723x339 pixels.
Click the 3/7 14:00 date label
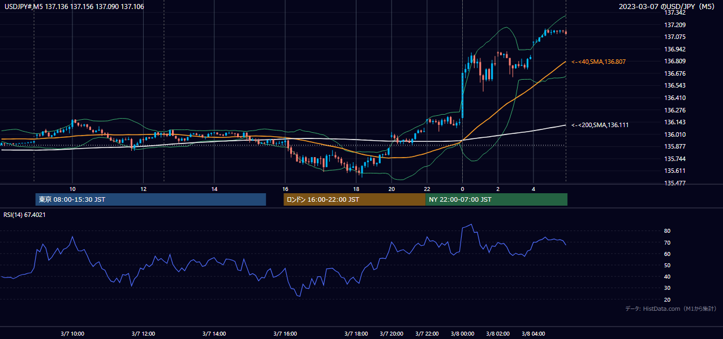(214, 334)
